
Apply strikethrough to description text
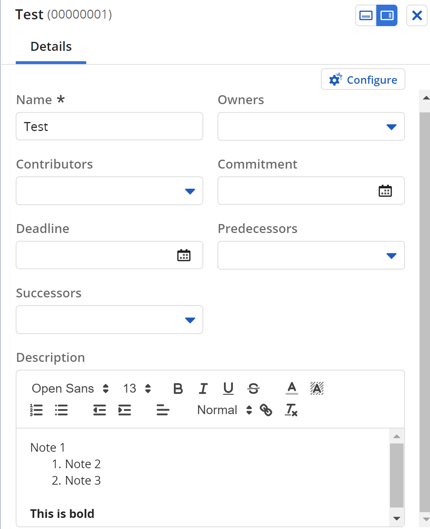point(254,388)
